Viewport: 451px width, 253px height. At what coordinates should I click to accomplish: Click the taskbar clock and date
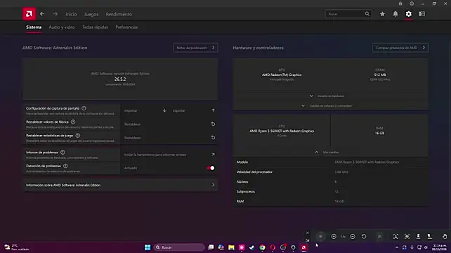(440, 247)
